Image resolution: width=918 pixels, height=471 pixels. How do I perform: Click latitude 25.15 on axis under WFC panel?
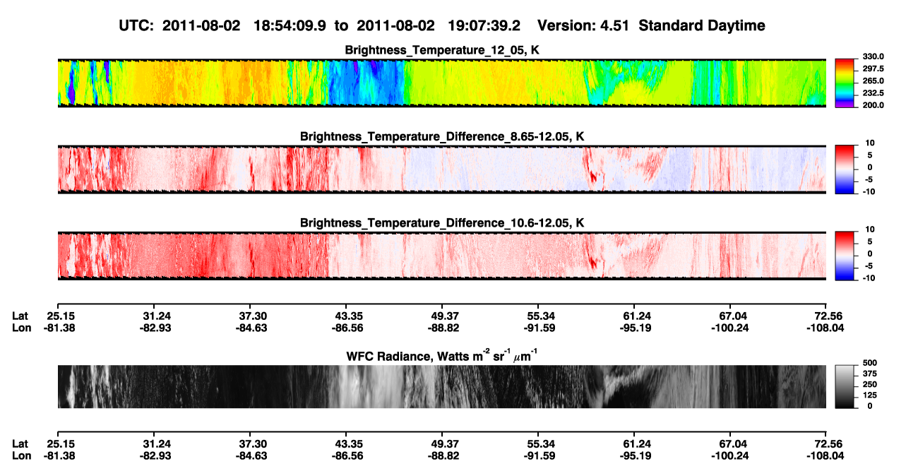[59, 443]
